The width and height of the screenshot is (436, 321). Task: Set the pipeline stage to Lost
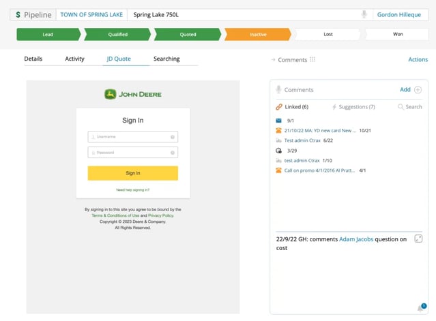click(x=328, y=34)
